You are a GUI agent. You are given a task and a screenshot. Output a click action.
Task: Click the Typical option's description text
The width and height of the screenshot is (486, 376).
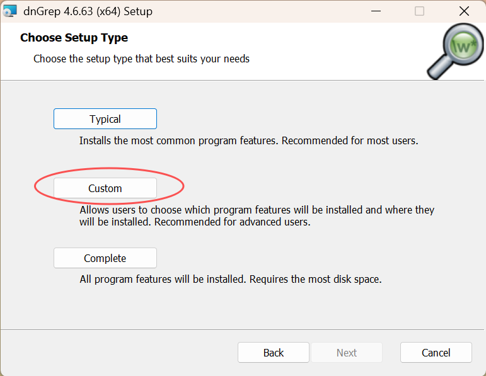click(x=248, y=140)
